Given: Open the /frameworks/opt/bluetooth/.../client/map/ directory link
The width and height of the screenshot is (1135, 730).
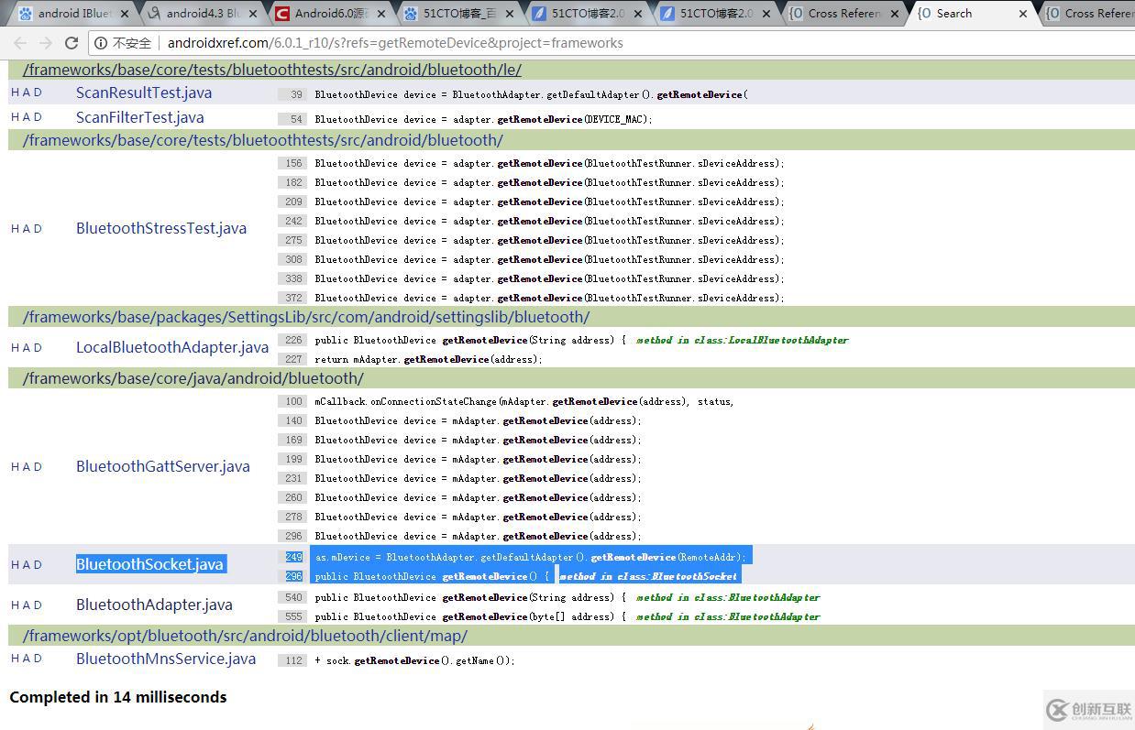Looking at the screenshot, I should click(245, 636).
